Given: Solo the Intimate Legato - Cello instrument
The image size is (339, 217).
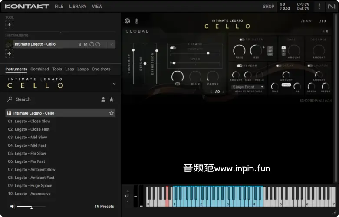Looking at the screenshot, I should point(80,44).
